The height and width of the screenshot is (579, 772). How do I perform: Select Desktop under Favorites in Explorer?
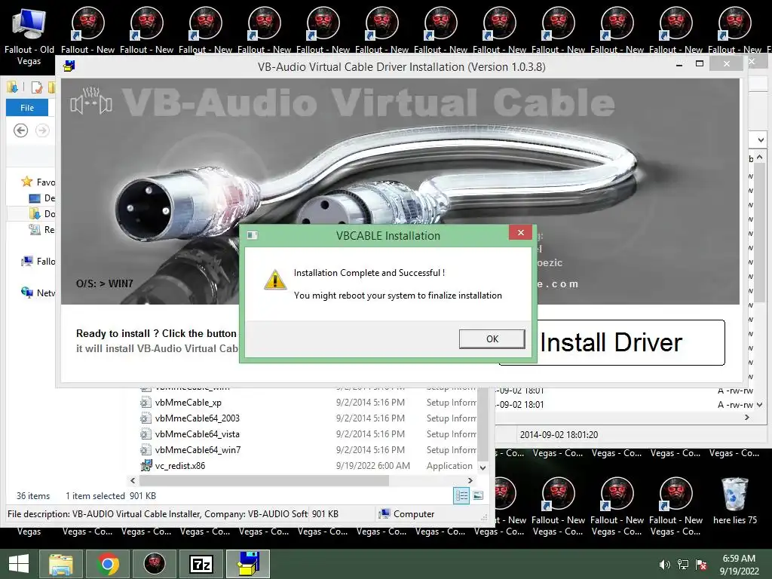(42, 198)
